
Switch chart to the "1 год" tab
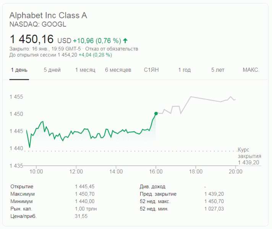(x=184, y=70)
